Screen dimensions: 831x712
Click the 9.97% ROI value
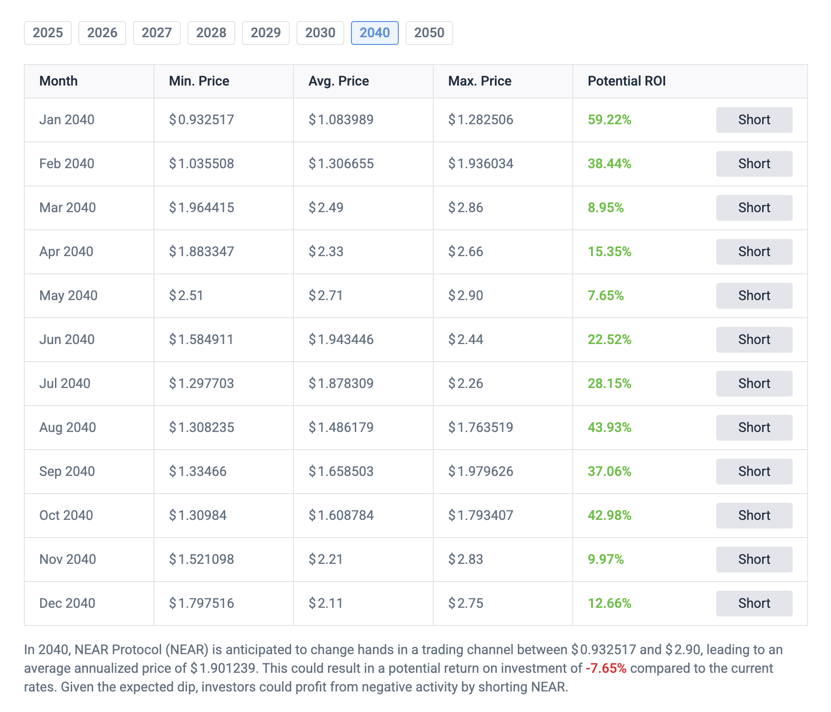tap(606, 560)
